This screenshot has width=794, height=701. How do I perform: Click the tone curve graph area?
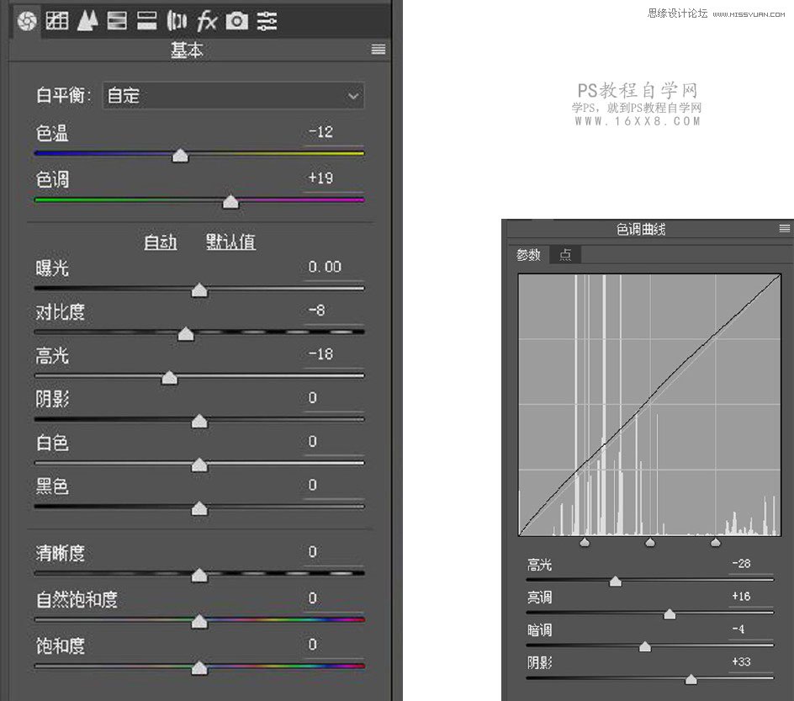pos(649,405)
